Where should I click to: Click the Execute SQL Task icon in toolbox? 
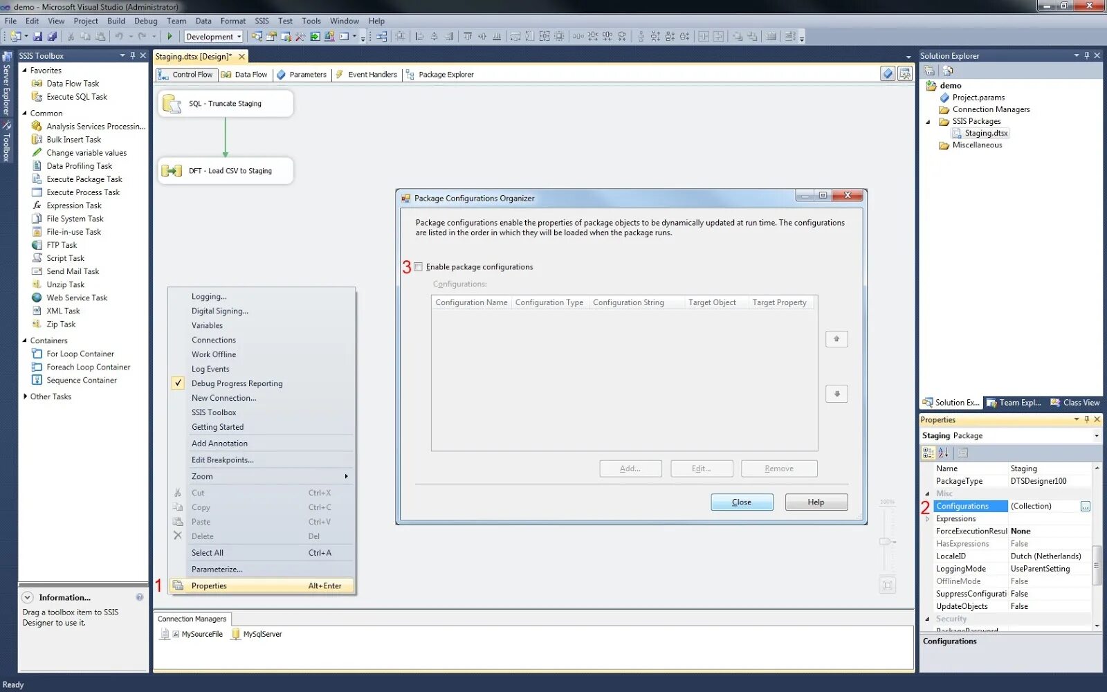37,97
